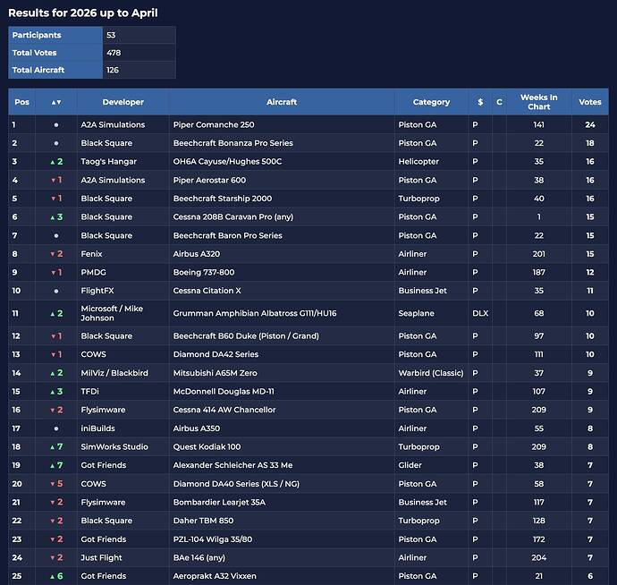Click the OH6A Cayuse/Hughes 500C aircraft name
The height and width of the screenshot is (585, 617).
227,161
